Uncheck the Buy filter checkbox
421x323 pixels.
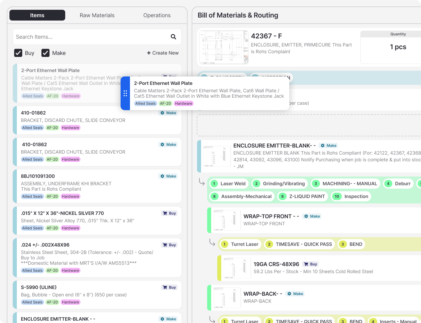(18, 53)
